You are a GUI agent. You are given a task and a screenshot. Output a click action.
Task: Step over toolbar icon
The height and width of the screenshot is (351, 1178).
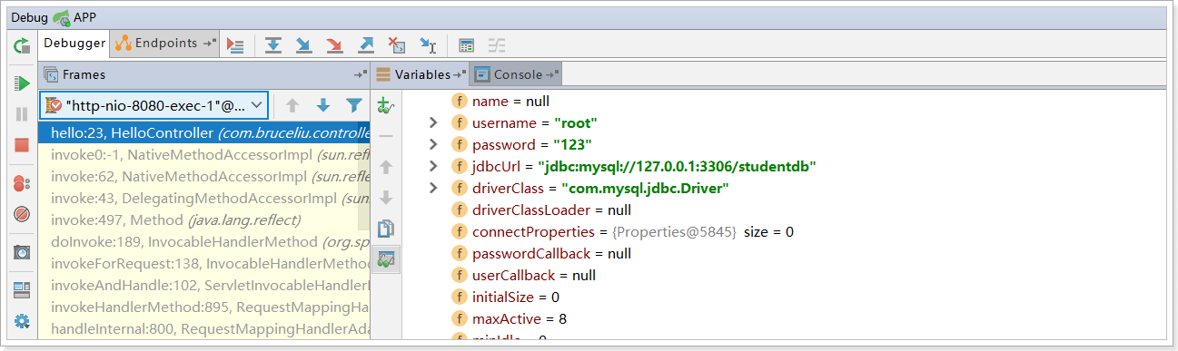point(273,44)
